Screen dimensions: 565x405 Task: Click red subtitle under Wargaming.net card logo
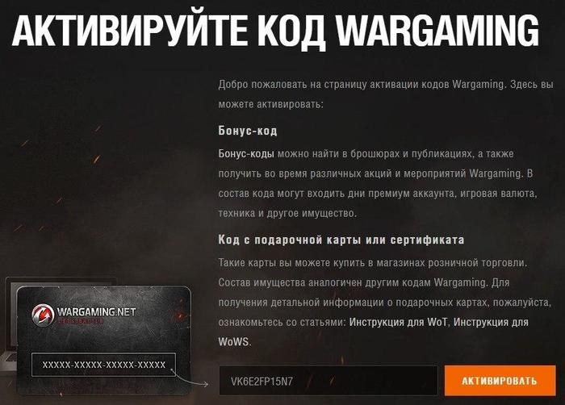coord(81,320)
